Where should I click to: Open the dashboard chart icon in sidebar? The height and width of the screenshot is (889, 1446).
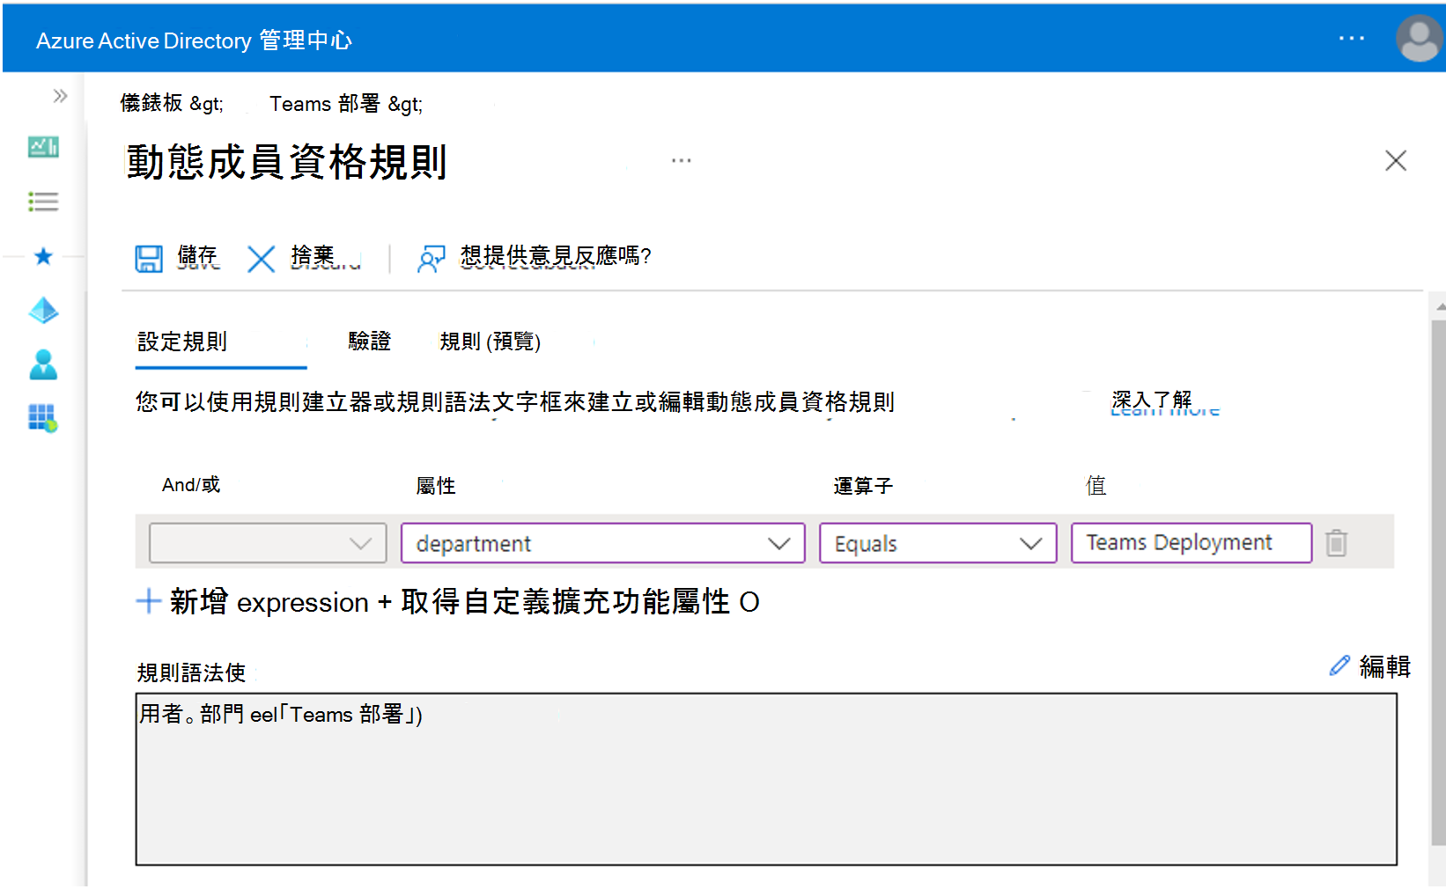tap(43, 147)
